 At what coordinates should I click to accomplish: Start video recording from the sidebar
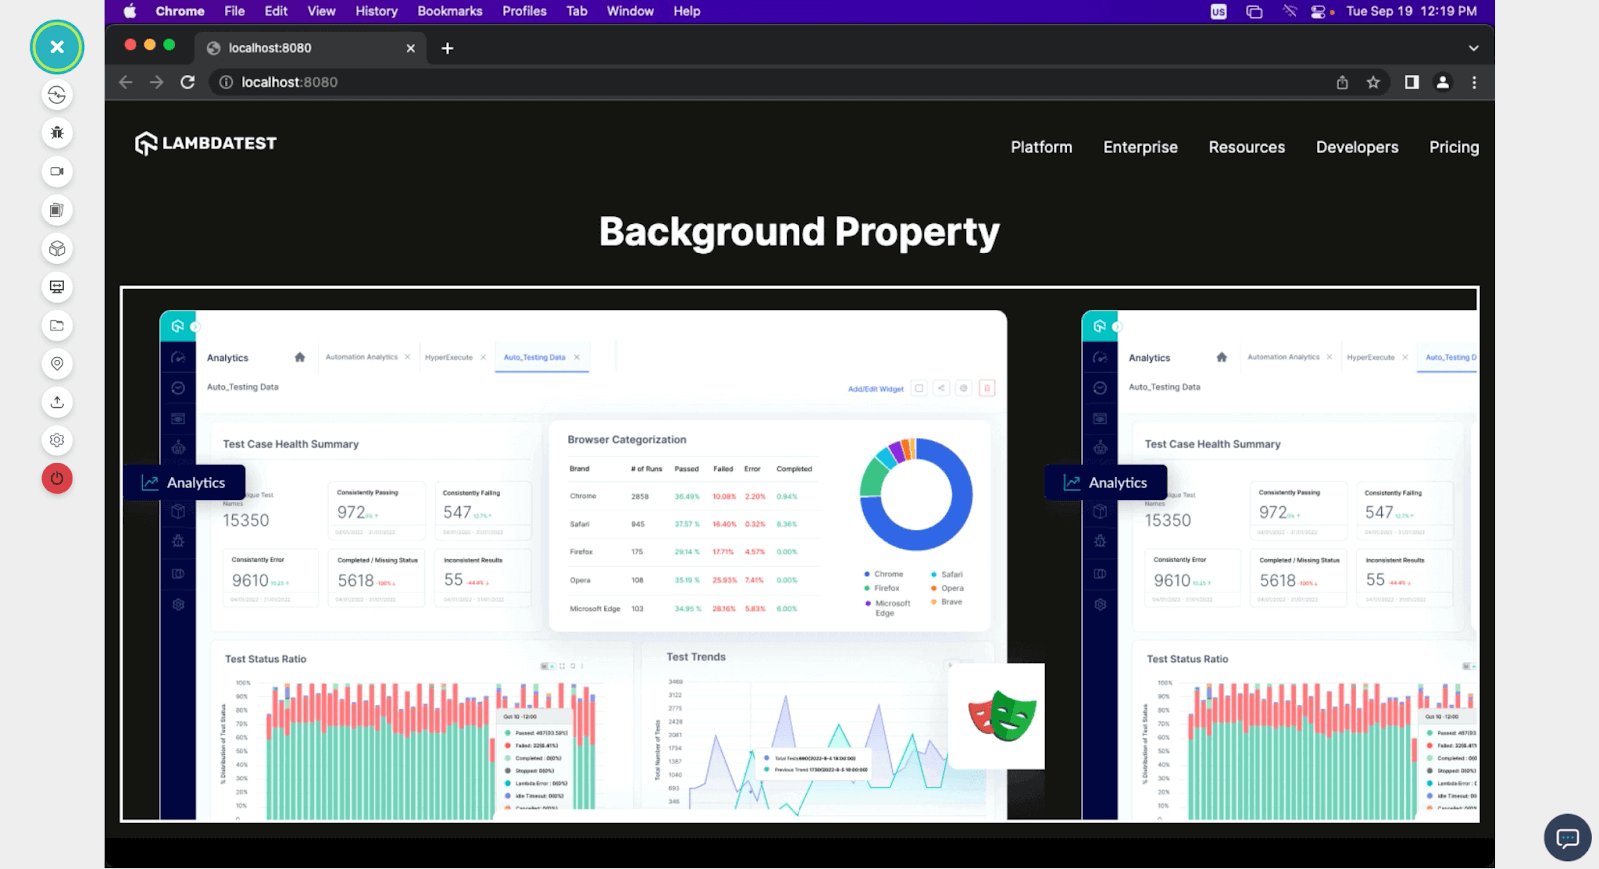(57, 171)
